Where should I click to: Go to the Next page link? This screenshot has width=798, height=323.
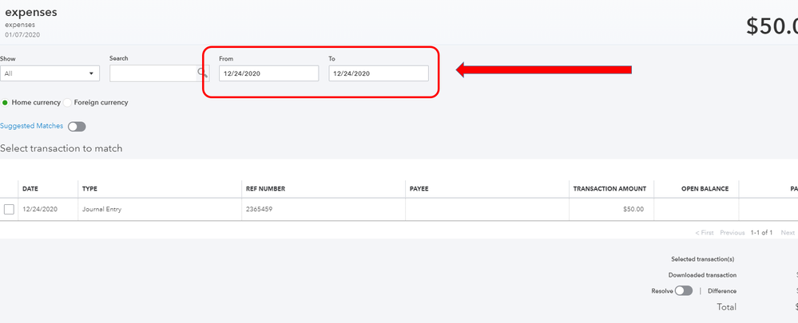(x=788, y=233)
